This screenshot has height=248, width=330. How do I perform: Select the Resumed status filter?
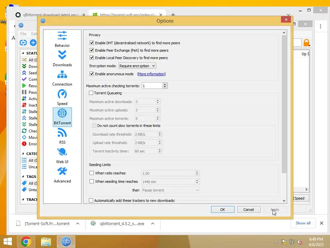click(29, 86)
